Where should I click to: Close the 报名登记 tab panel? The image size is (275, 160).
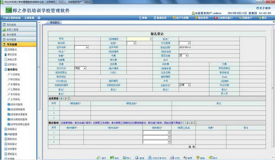273,22
